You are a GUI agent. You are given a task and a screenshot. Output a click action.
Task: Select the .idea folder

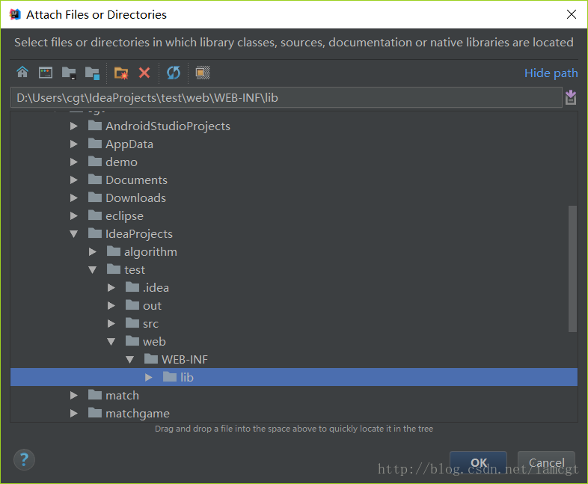coord(147,288)
